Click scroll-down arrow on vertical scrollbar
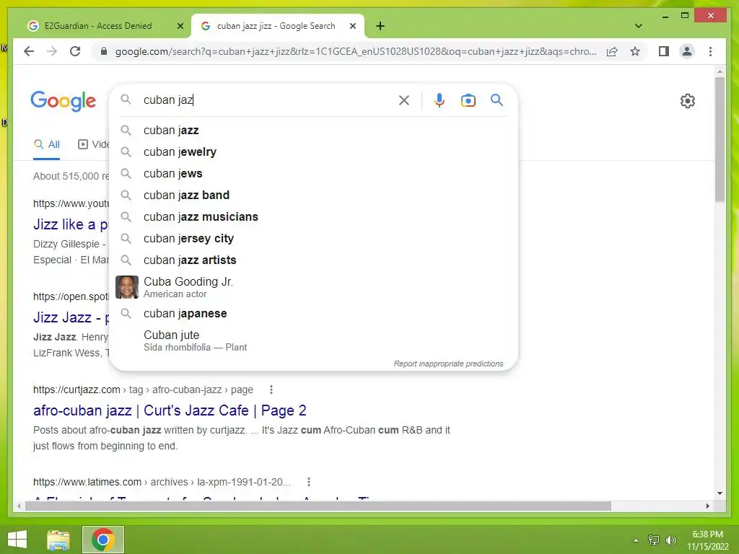Screen dimensions: 739x554 click(720, 493)
